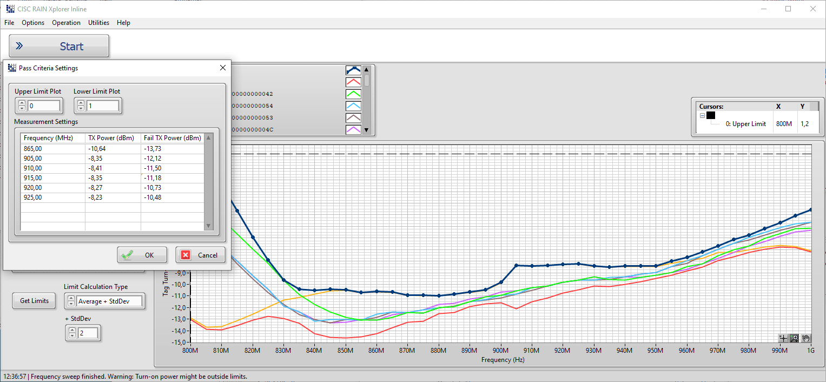Click the dark blue plot legend icon
This screenshot has width=826, height=382.
[x=353, y=70]
